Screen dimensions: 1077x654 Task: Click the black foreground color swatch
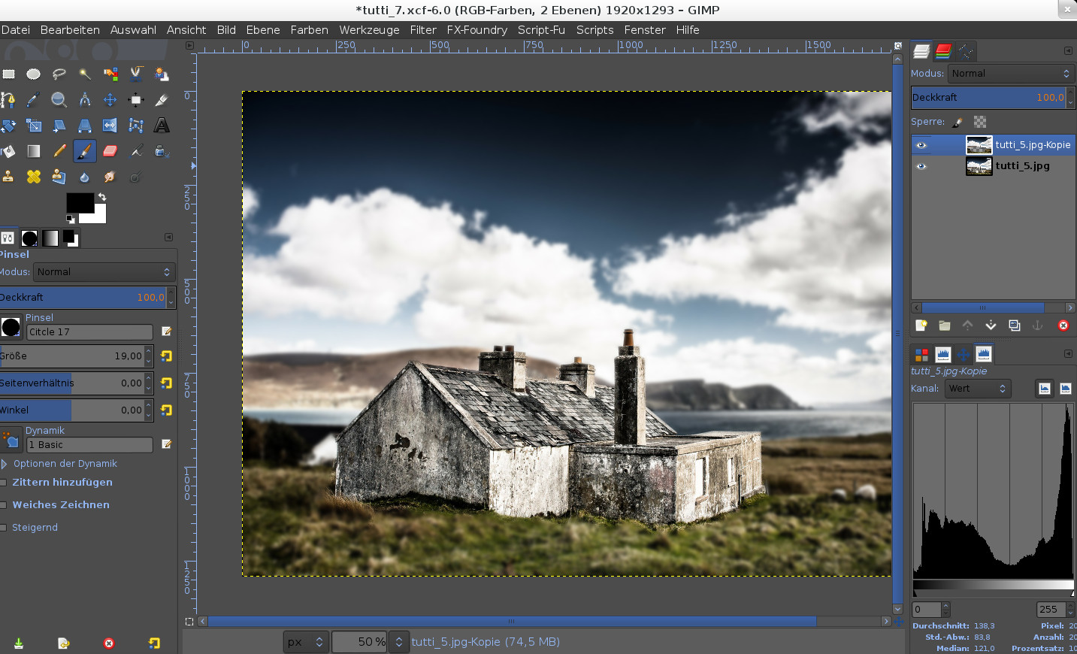click(80, 203)
